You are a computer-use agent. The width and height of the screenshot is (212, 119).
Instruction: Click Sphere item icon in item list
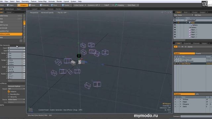192,25
